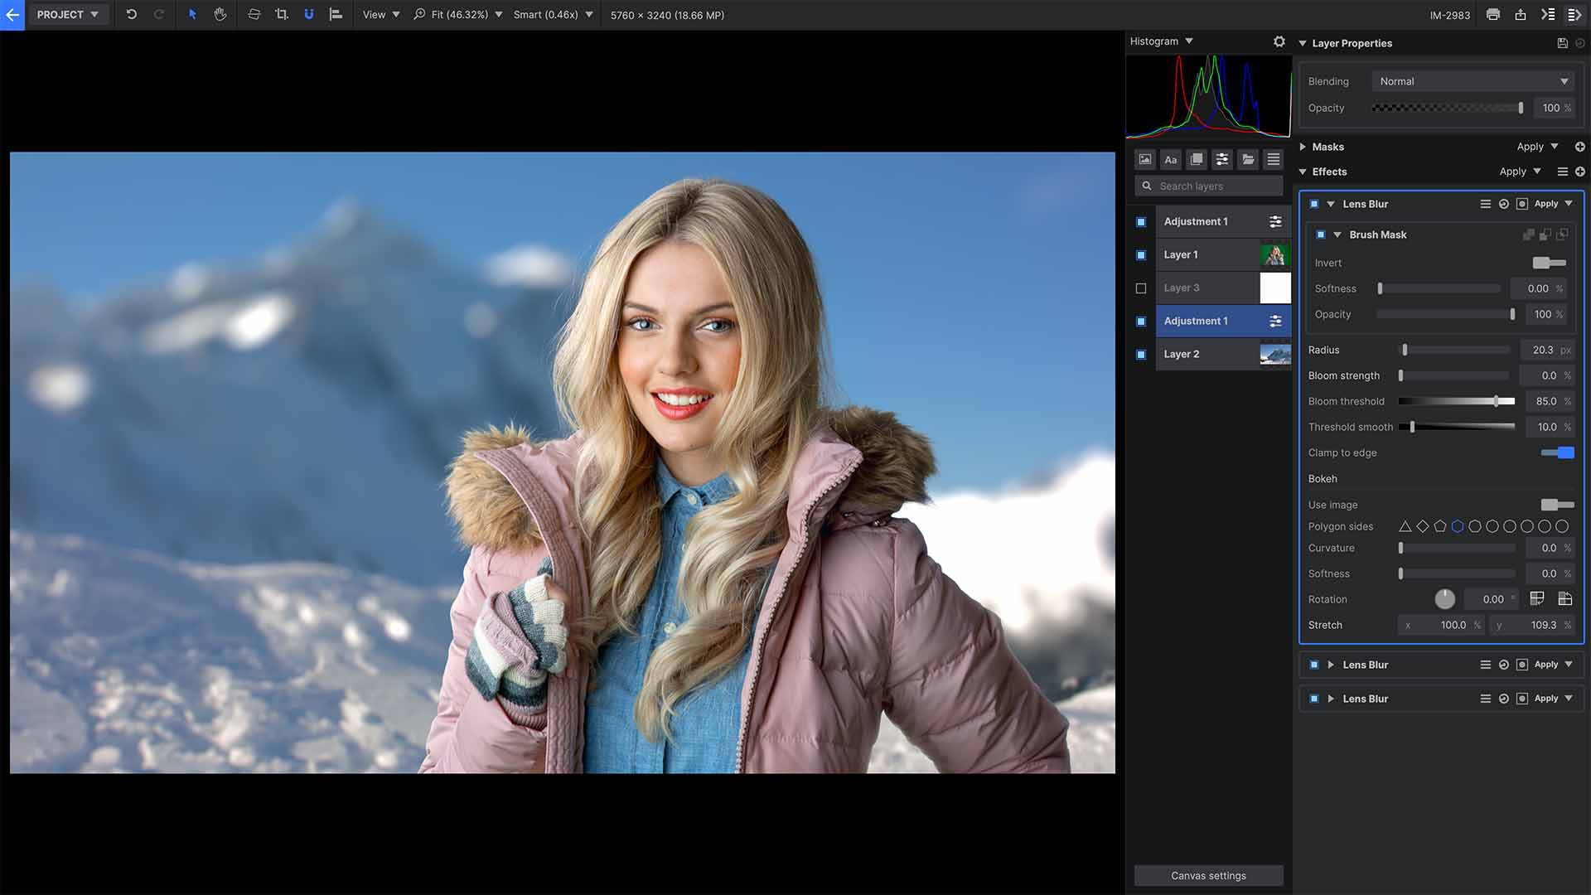Open the PROJECT dropdown menu

67,14
